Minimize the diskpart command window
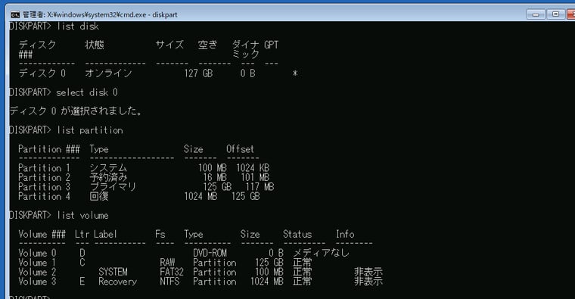This screenshot has height=299, width=575. pyautogui.click(x=536, y=14)
